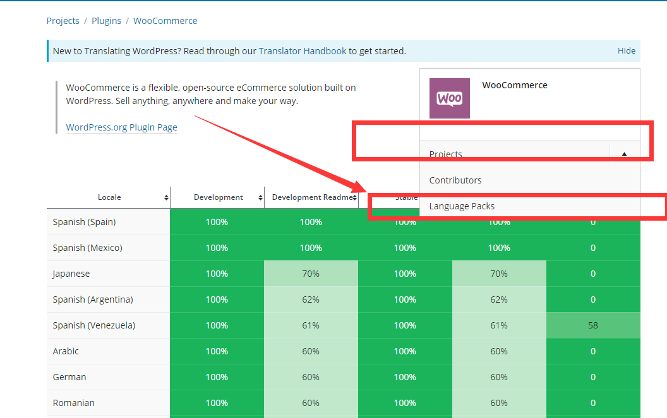
Task: Open the Projects menu entry
Action: coord(446,154)
